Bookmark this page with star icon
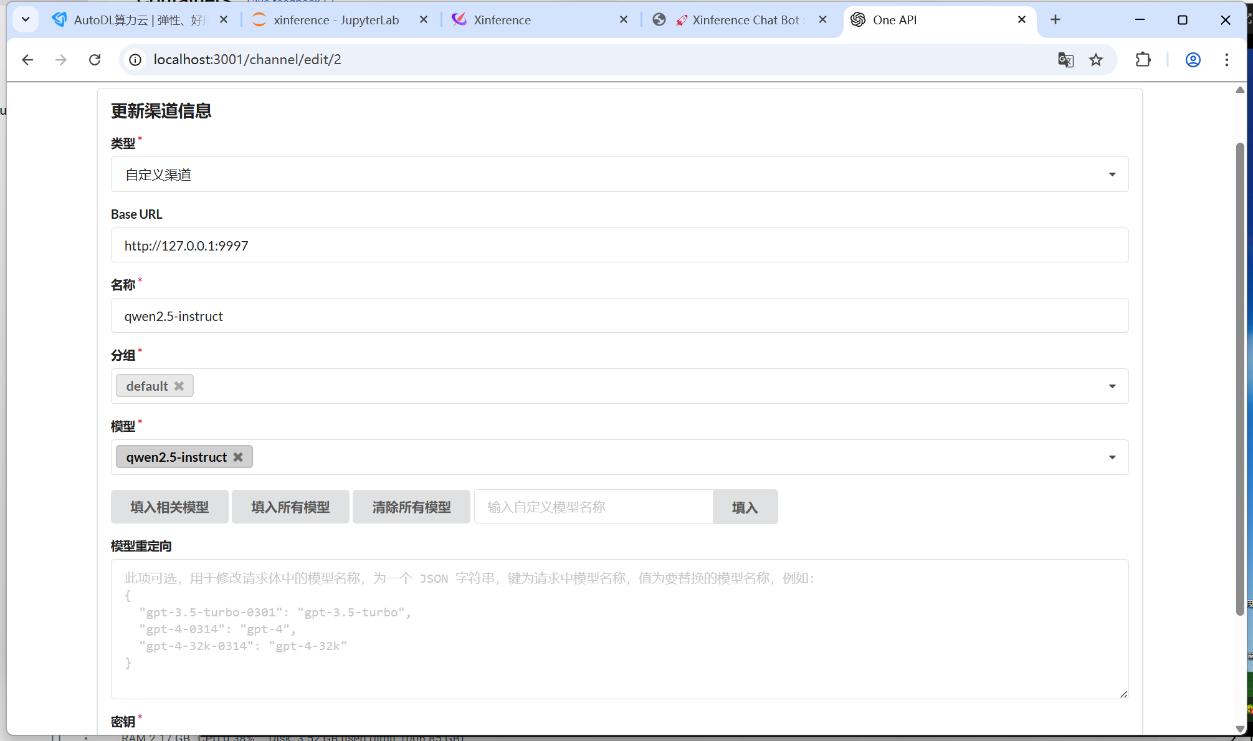 [x=1096, y=60]
